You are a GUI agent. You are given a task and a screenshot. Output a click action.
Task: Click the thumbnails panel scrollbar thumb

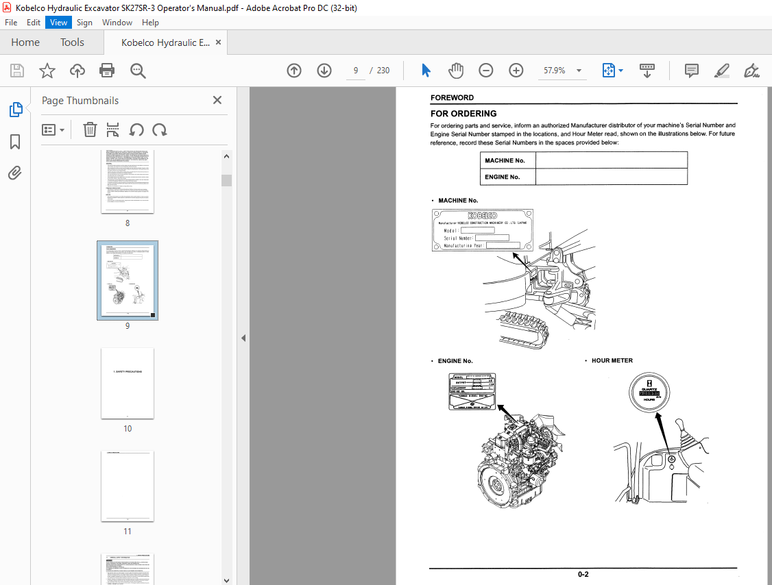tap(226, 180)
